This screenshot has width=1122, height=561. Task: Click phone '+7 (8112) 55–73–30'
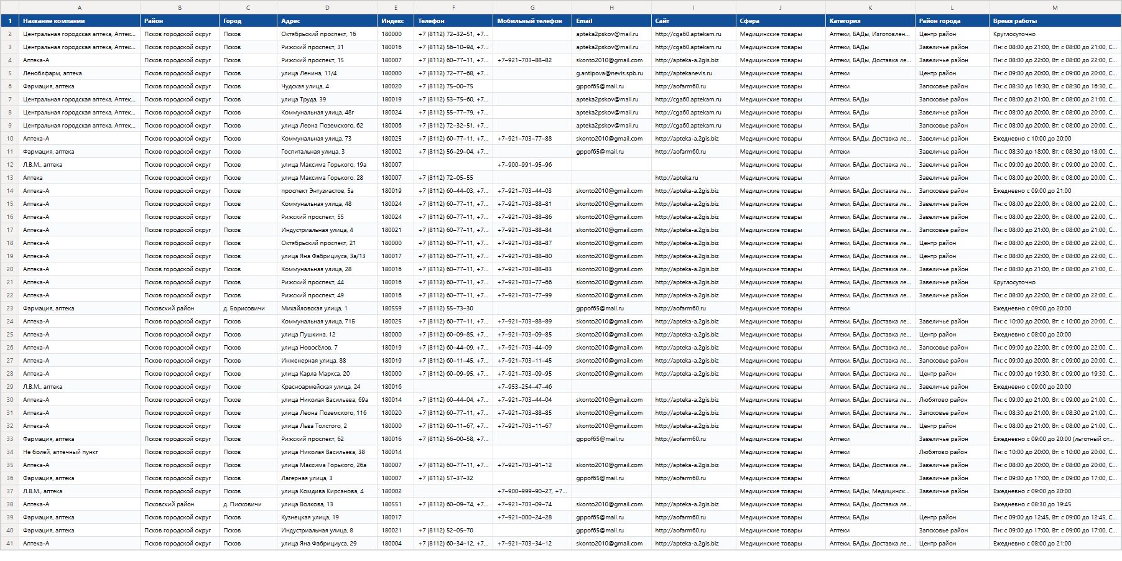(x=453, y=308)
